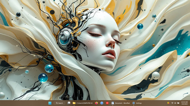190x106 pixels.
Task: Open Task View from the taskbar
Action: [69, 103]
